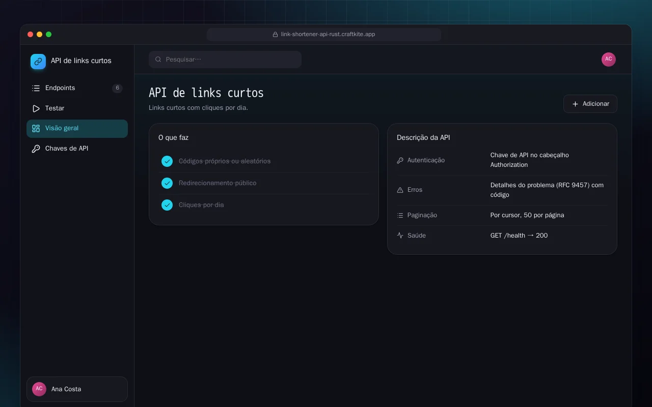Click the Autenticação label
Viewport: 652px width, 407px height.
(x=426, y=160)
